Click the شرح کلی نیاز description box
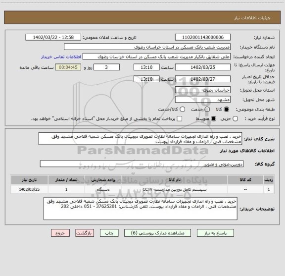The height and width of the screenshot is (276, 285). (x=141, y=139)
